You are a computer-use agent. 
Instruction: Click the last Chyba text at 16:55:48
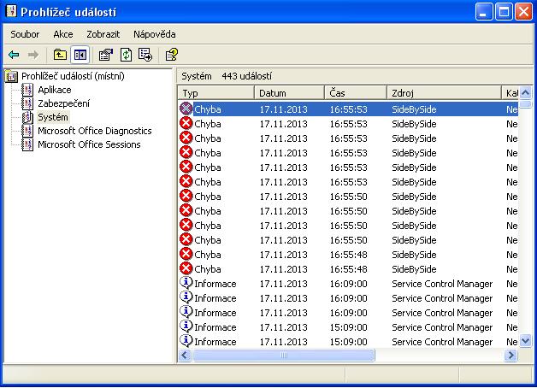(208, 269)
